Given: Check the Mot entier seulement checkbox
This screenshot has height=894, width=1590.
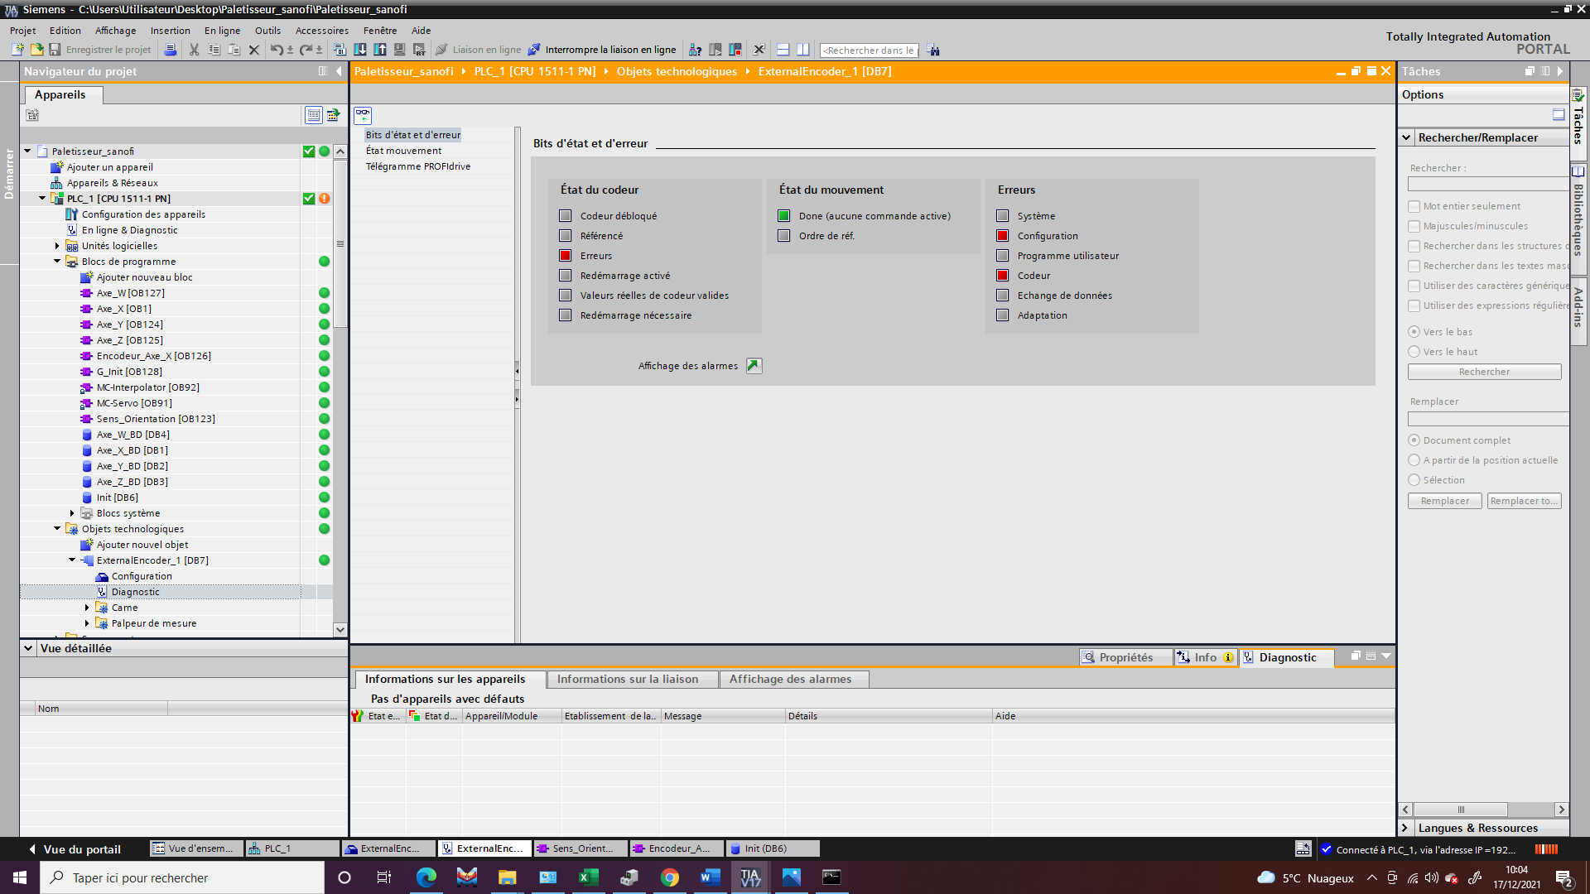Looking at the screenshot, I should tap(1414, 206).
